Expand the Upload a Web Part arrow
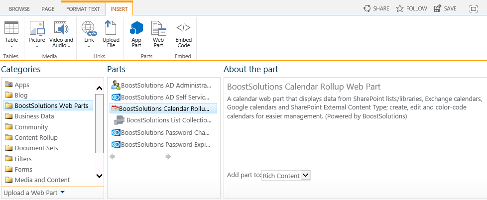Viewport: 487px width, 200px height. point(62,192)
